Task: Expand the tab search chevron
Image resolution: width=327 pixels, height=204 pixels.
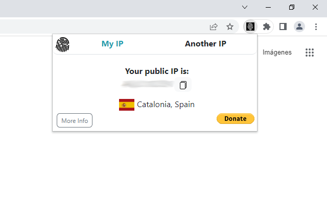Action: click(x=245, y=7)
